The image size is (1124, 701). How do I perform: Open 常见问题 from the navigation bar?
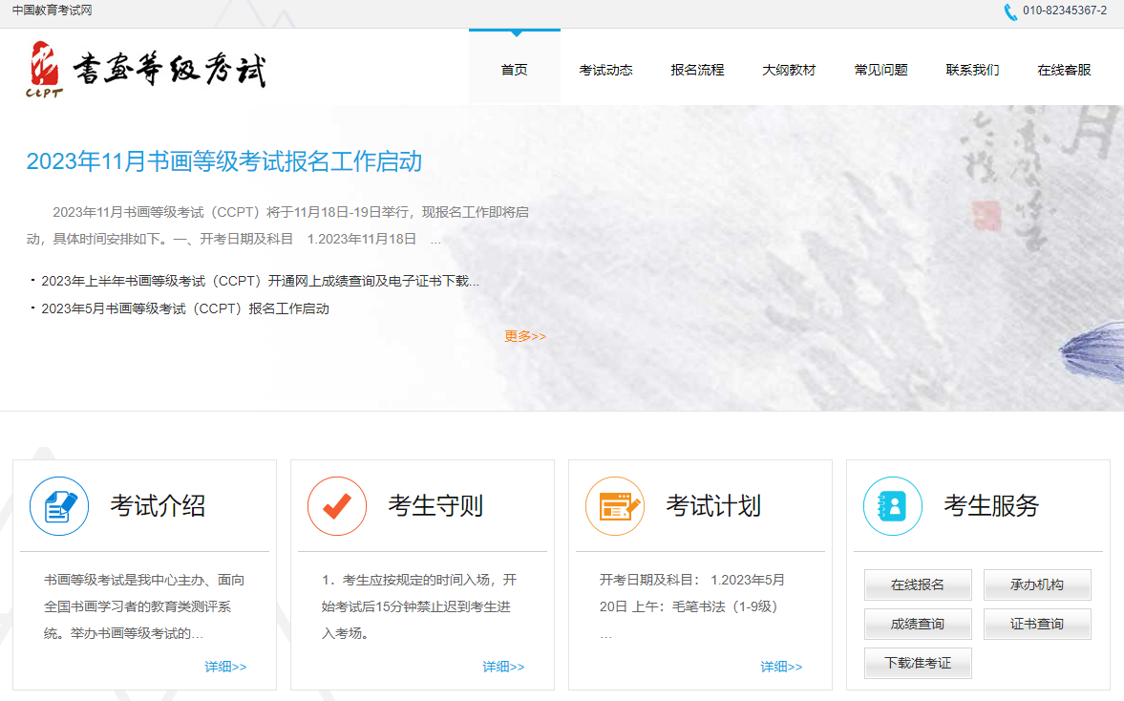[x=881, y=70]
